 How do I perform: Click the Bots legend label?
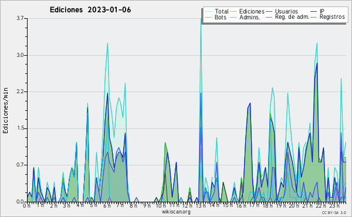click(221, 17)
